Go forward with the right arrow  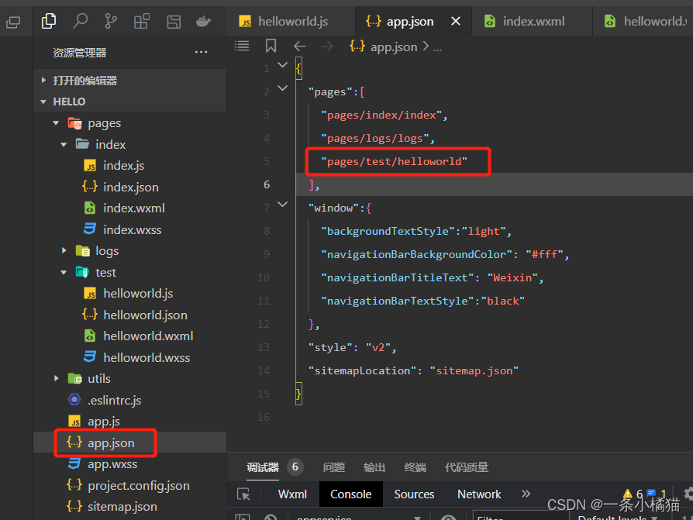click(x=327, y=46)
